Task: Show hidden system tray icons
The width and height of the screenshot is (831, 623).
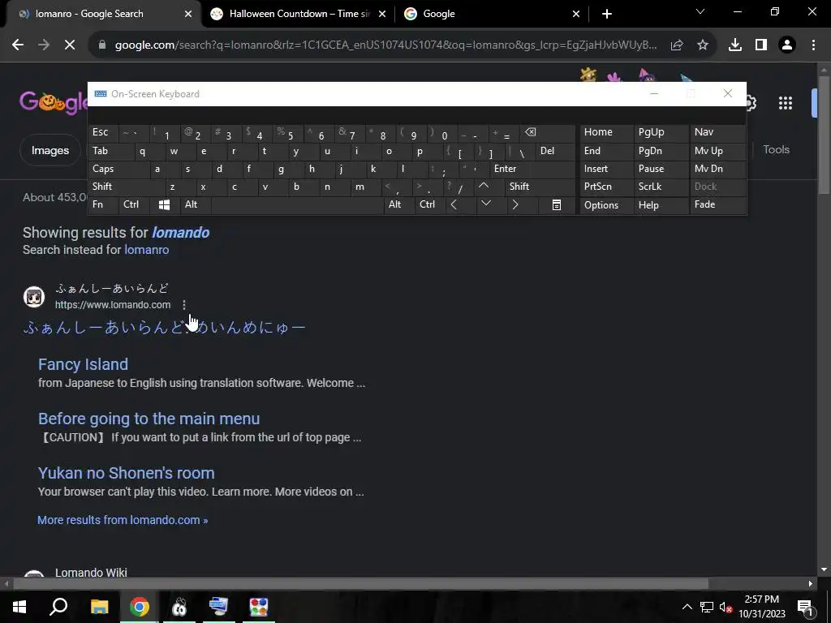Action: 687,607
